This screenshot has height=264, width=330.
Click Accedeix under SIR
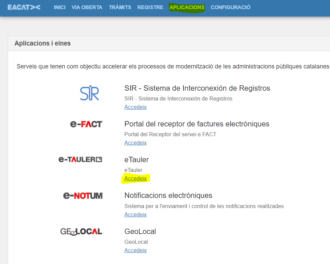136,107
